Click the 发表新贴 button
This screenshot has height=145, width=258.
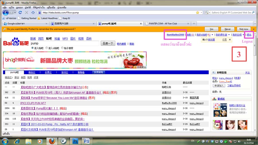[98, 72]
